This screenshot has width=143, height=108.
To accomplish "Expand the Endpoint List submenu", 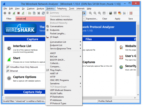I will 64,45.
